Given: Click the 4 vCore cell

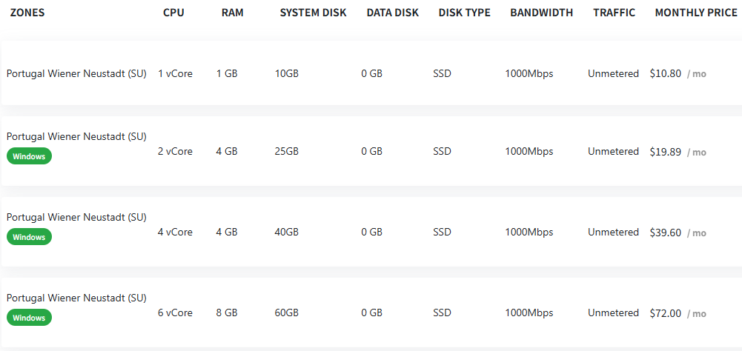Looking at the screenshot, I should point(175,233).
